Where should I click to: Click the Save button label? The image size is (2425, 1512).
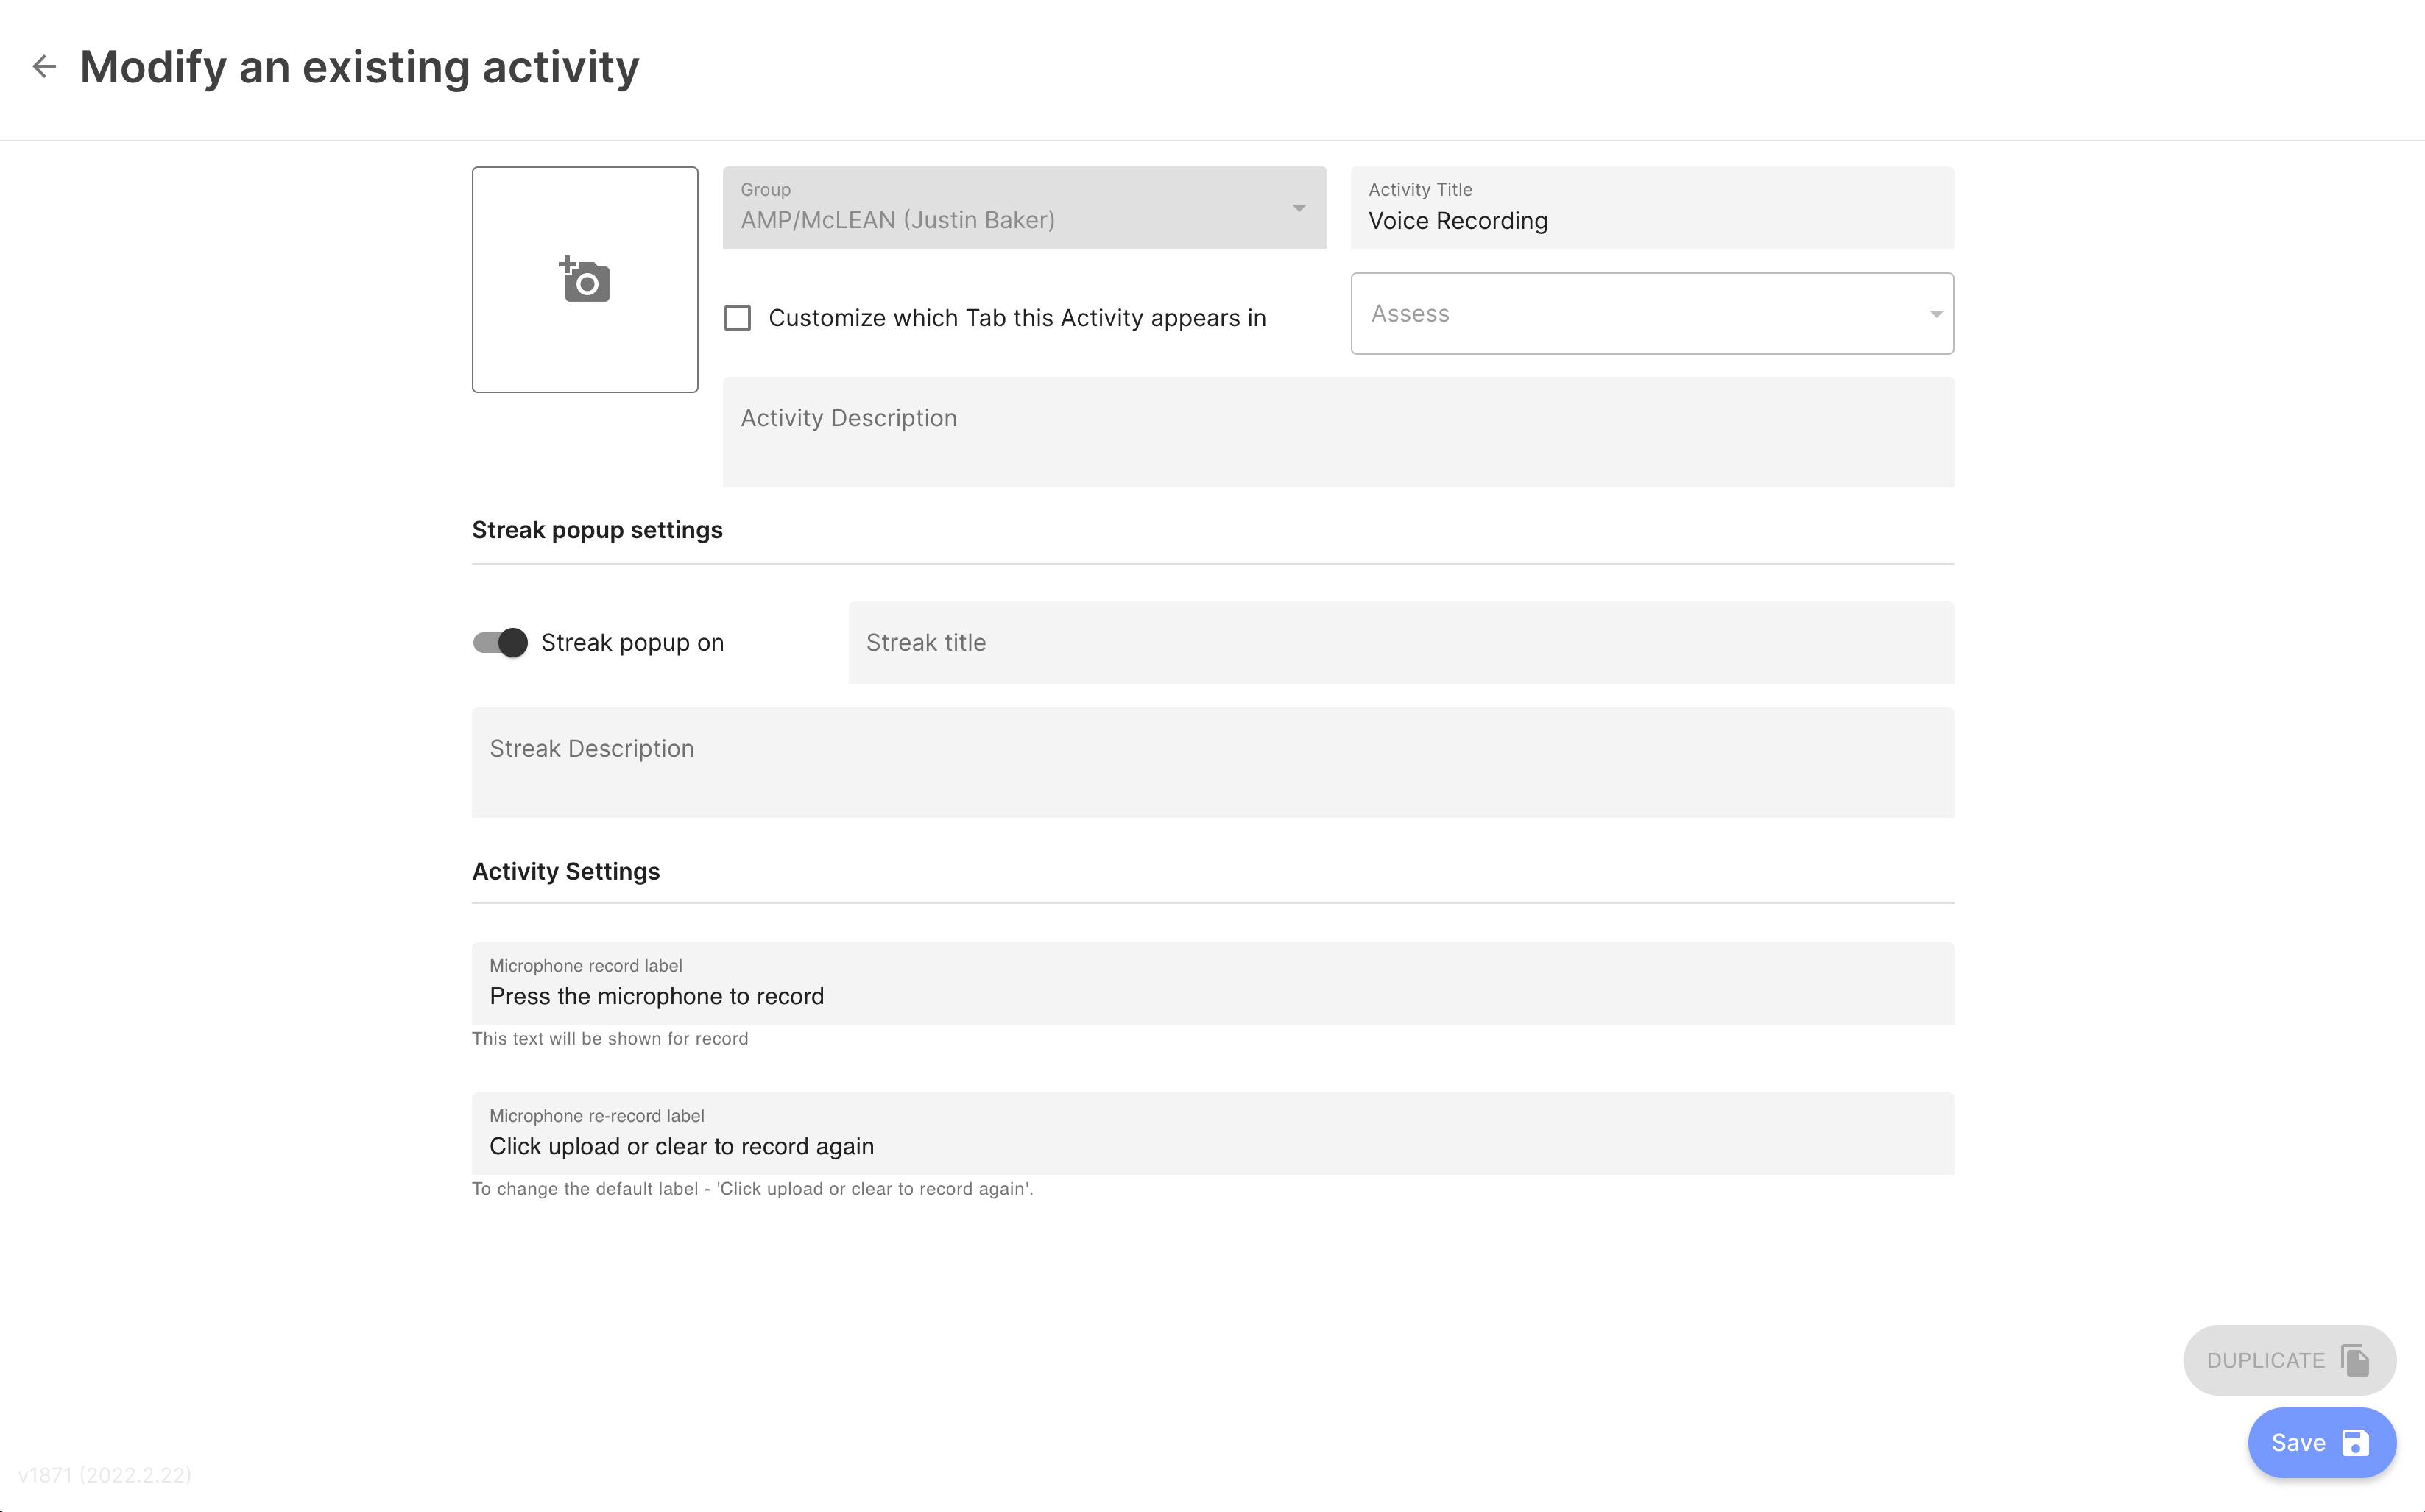[2298, 1442]
